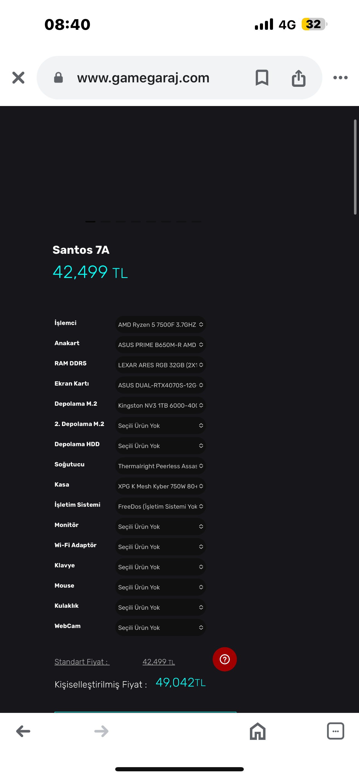Tap the share icon in address bar
The image size is (359, 778).
tap(299, 78)
